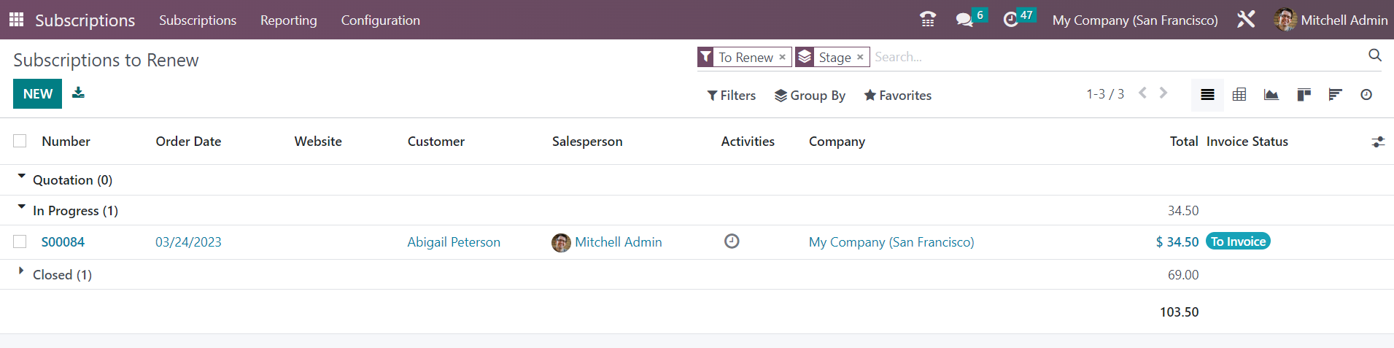
Task: Switch to pivot table view
Action: 1239,95
